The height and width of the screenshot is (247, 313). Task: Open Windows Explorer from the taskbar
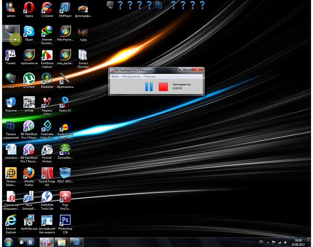click(x=61, y=242)
